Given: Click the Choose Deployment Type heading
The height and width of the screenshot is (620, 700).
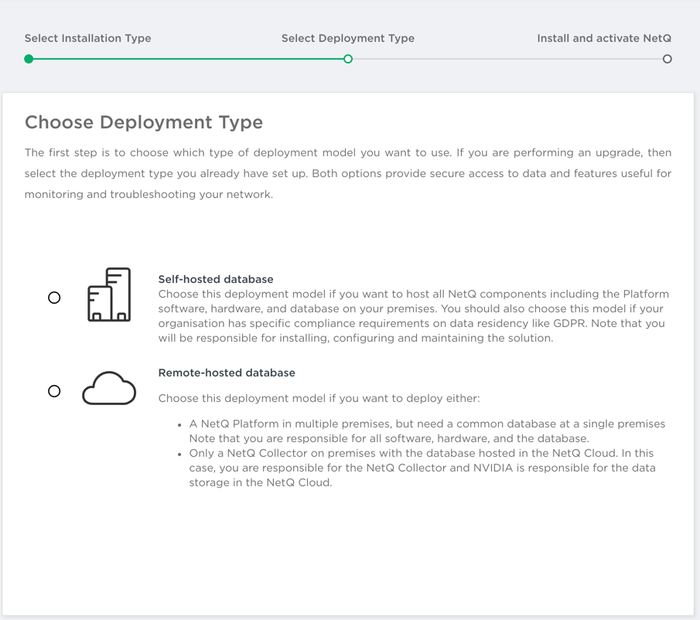Looking at the screenshot, I should (x=144, y=122).
